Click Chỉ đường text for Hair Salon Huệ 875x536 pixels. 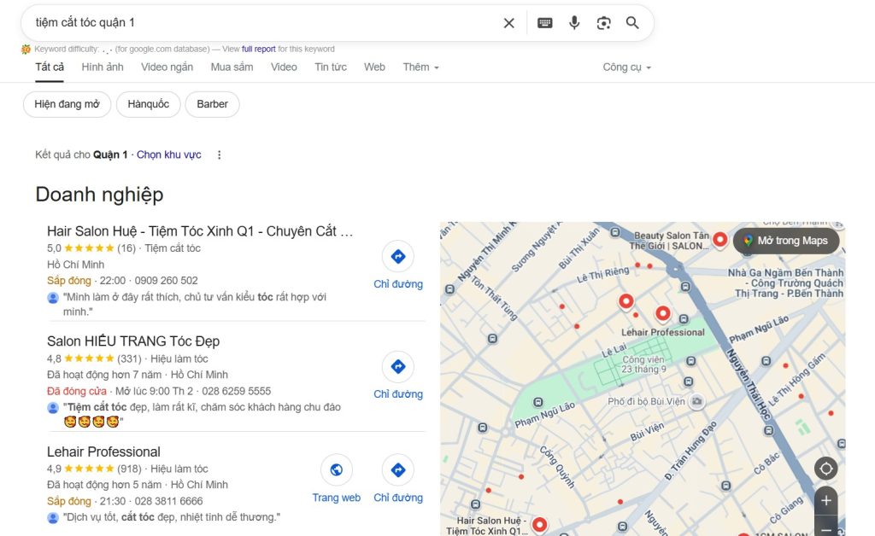398,284
